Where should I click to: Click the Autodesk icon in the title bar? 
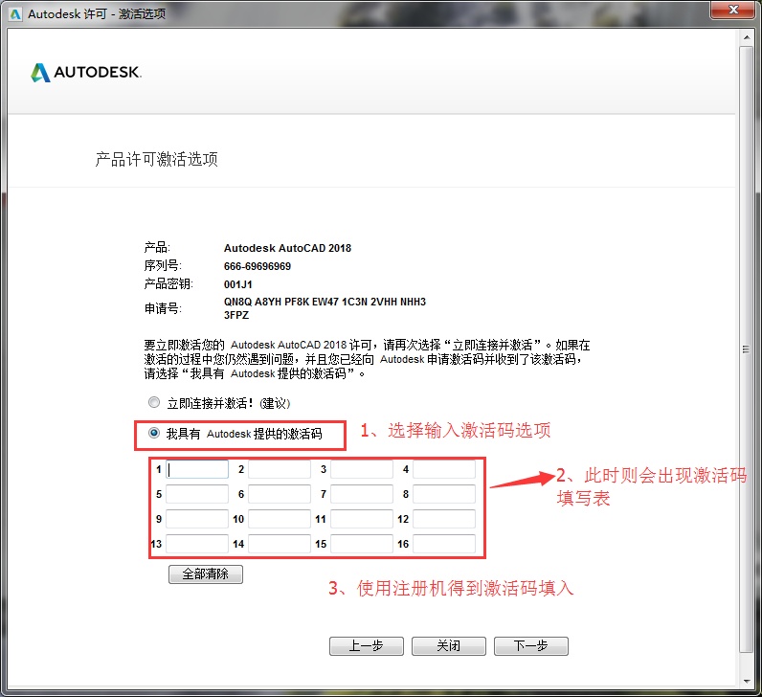click(13, 12)
